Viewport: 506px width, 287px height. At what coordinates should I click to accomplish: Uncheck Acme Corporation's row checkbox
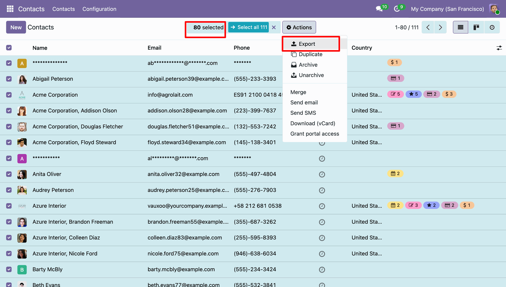point(9,95)
